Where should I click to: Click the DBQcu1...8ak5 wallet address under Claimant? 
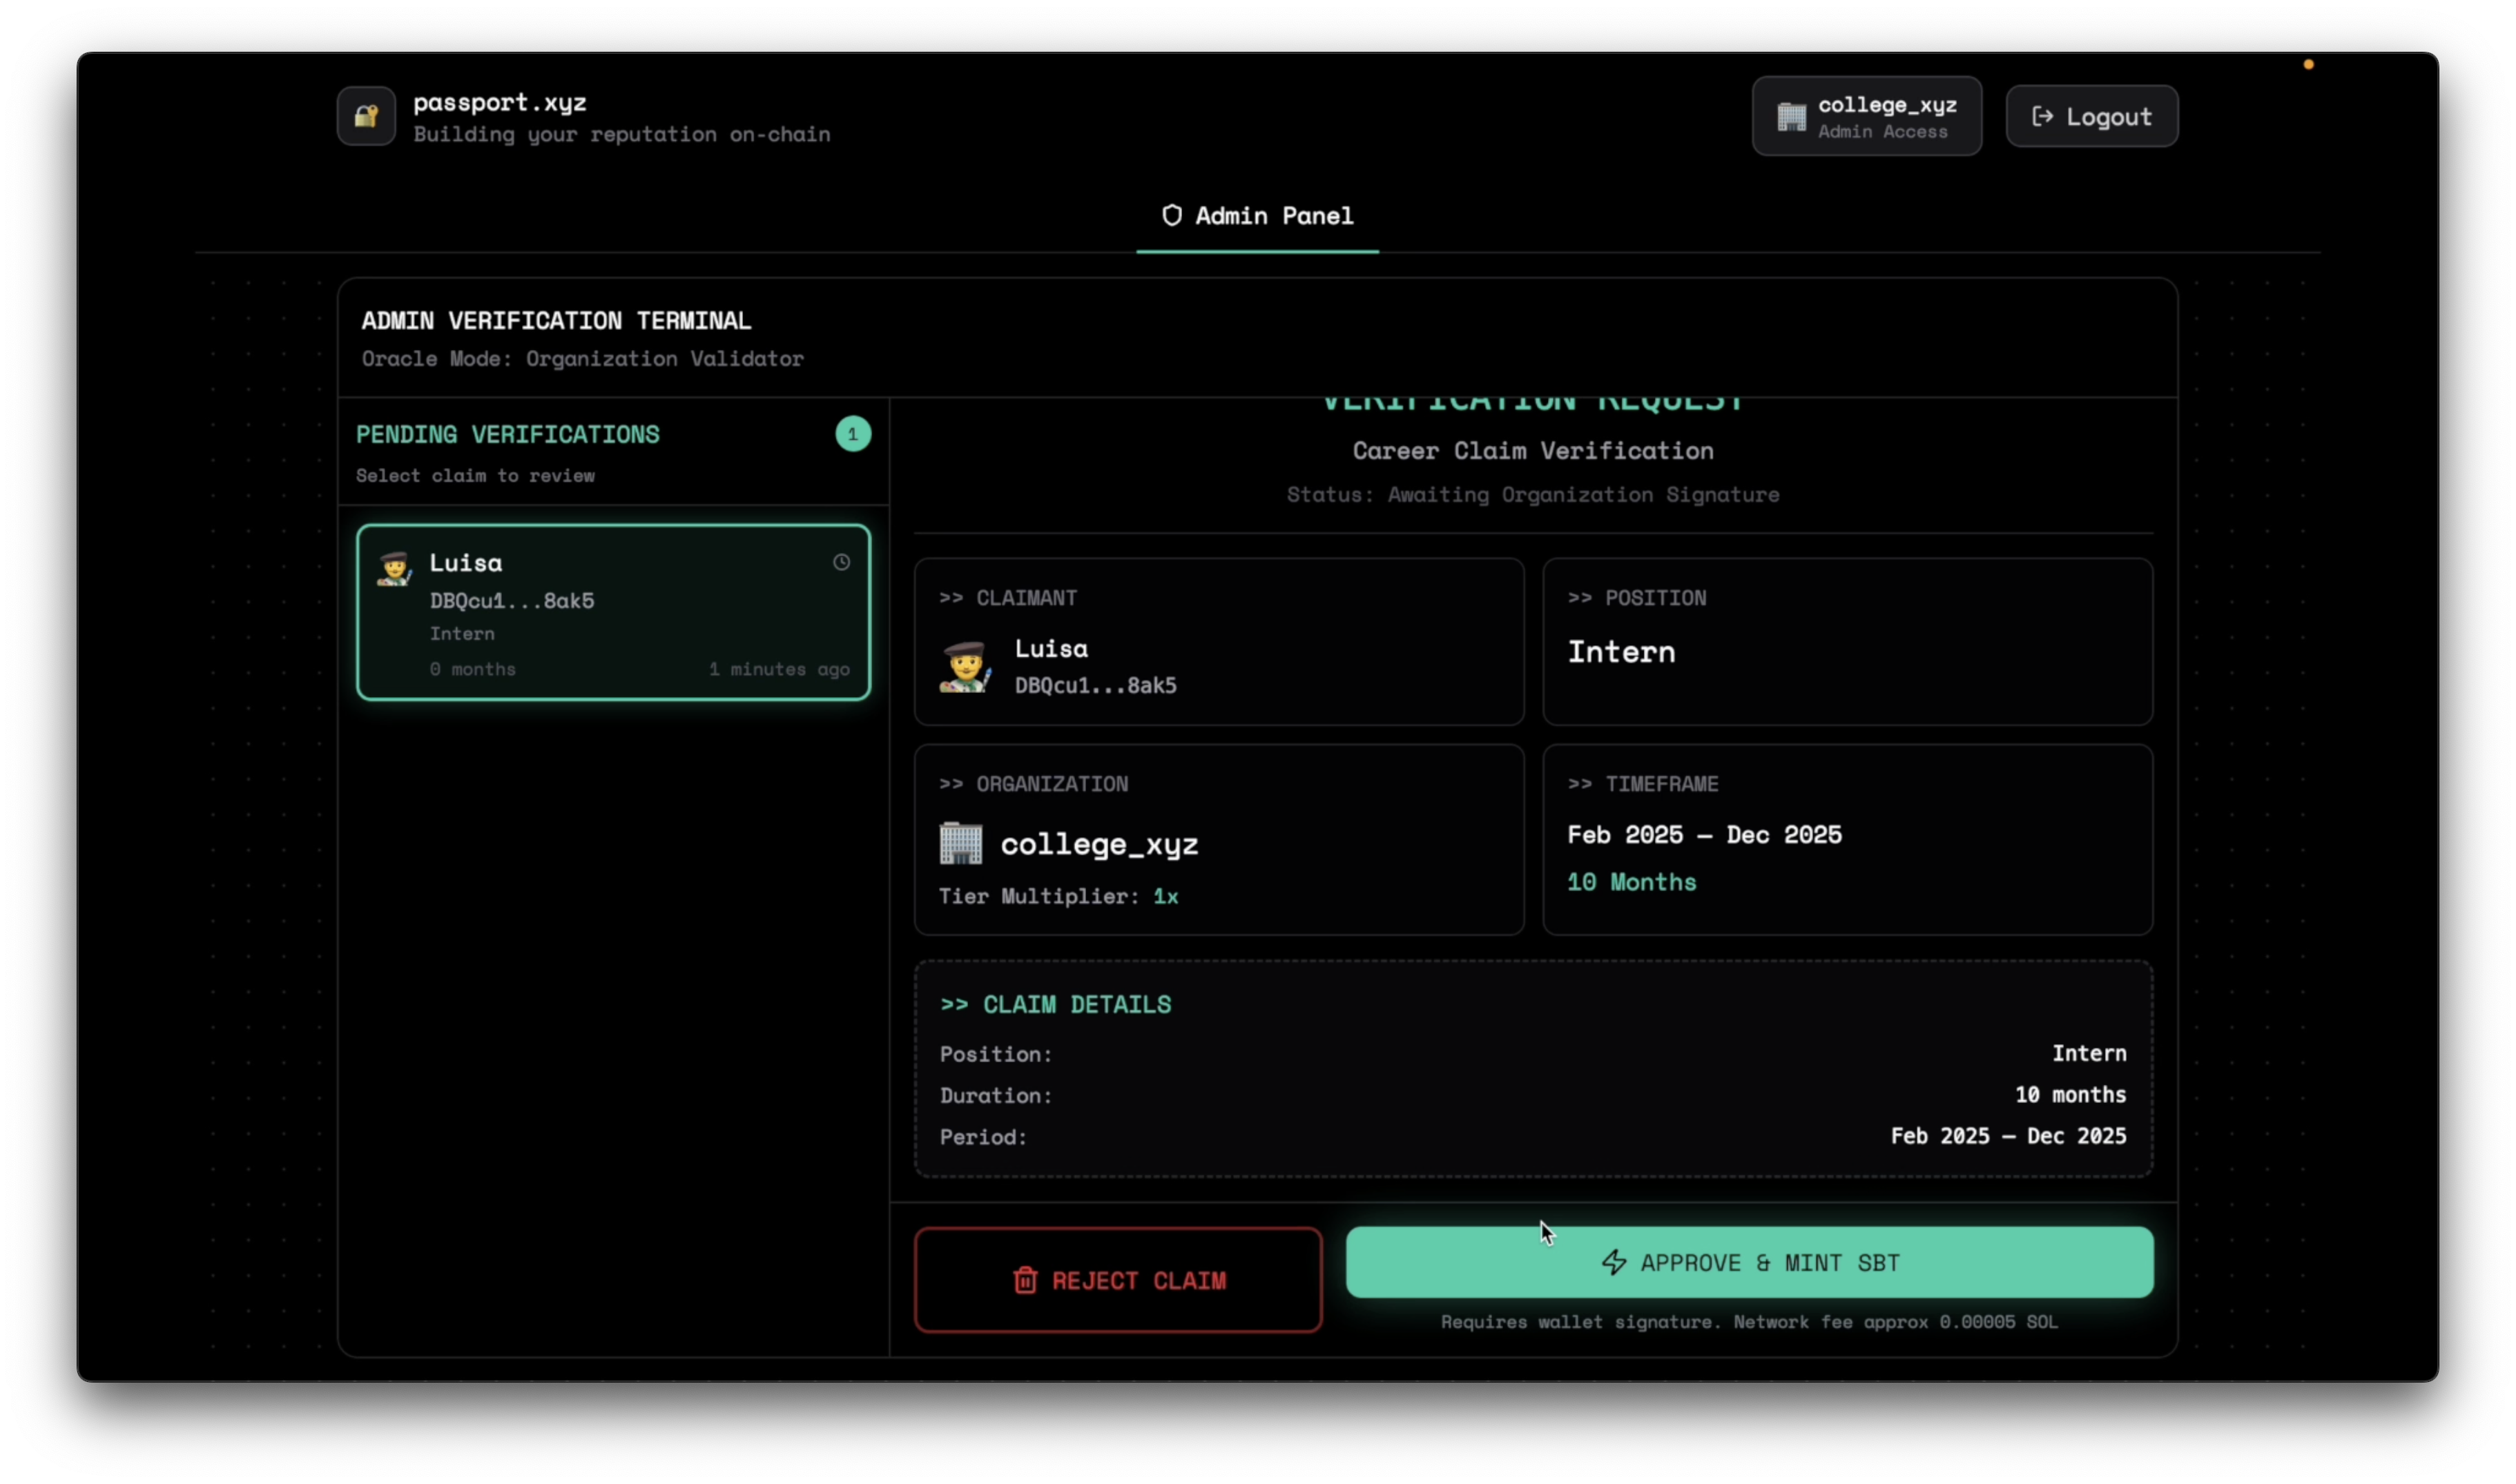pos(1095,685)
